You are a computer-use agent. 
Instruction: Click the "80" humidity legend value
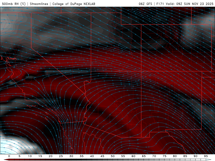(175, 156)
